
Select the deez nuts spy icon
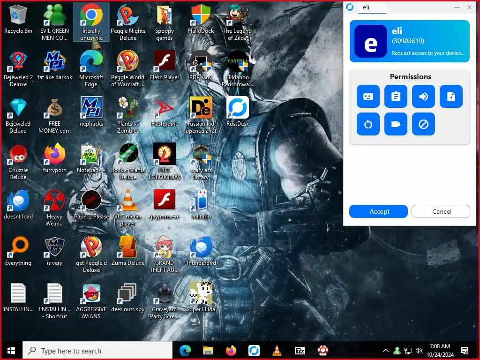[x=128, y=298]
